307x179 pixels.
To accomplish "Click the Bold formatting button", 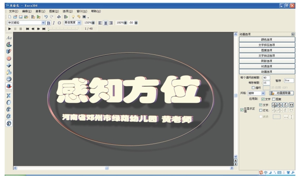I will click(48, 23).
